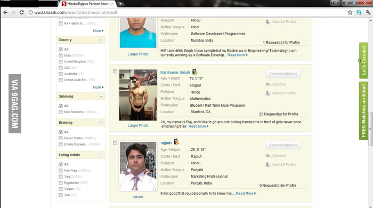Open the Chrome wrench menu
Image resolution: width=373 pixels, height=208 pixels.
(368, 12)
